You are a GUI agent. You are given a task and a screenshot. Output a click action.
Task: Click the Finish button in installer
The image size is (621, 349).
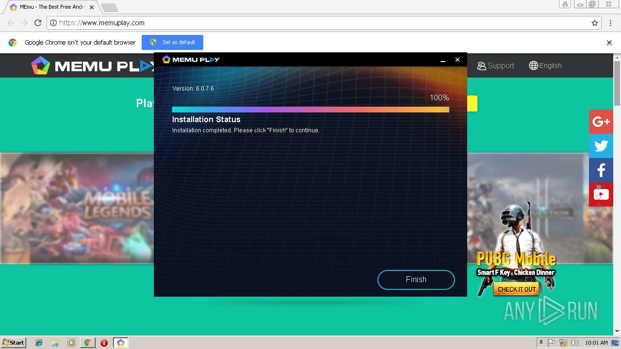point(416,280)
